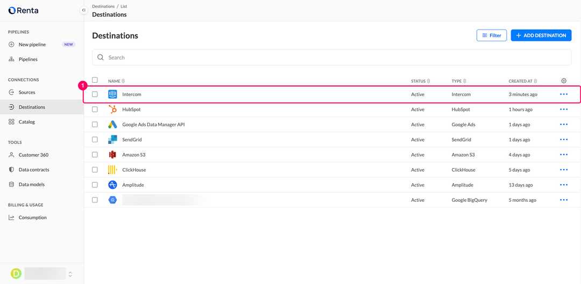Open actions menu for Google Ads row
This screenshot has height=284, width=581.
(564, 125)
